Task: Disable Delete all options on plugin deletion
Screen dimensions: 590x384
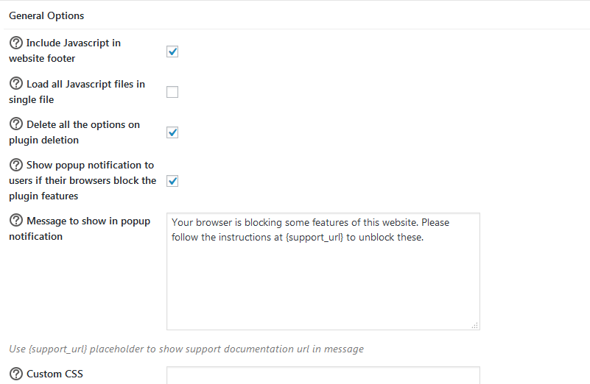Action: (172, 132)
